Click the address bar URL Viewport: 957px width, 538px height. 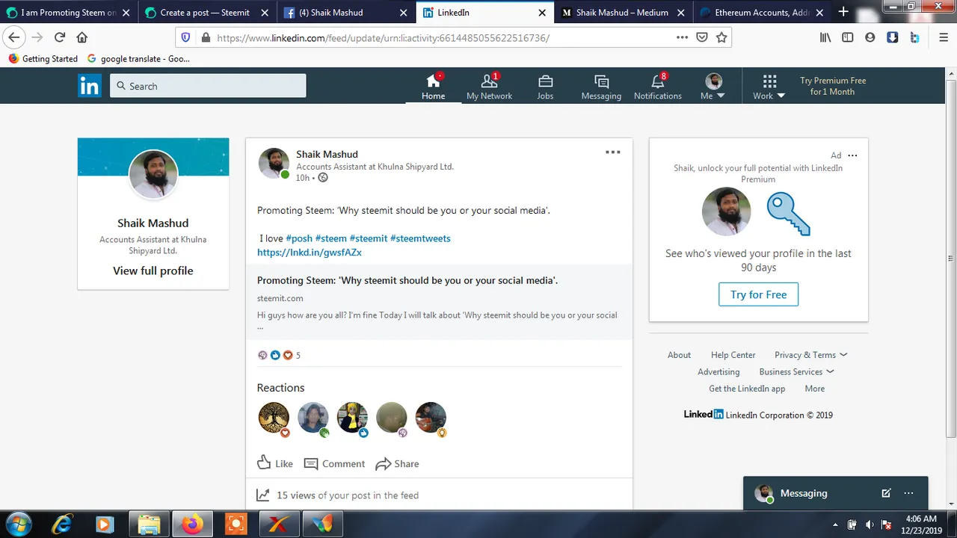pyautogui.click(x=383, y=37)
